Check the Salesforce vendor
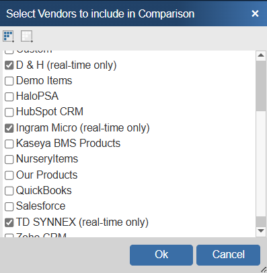267x273 pixels. 9,206
